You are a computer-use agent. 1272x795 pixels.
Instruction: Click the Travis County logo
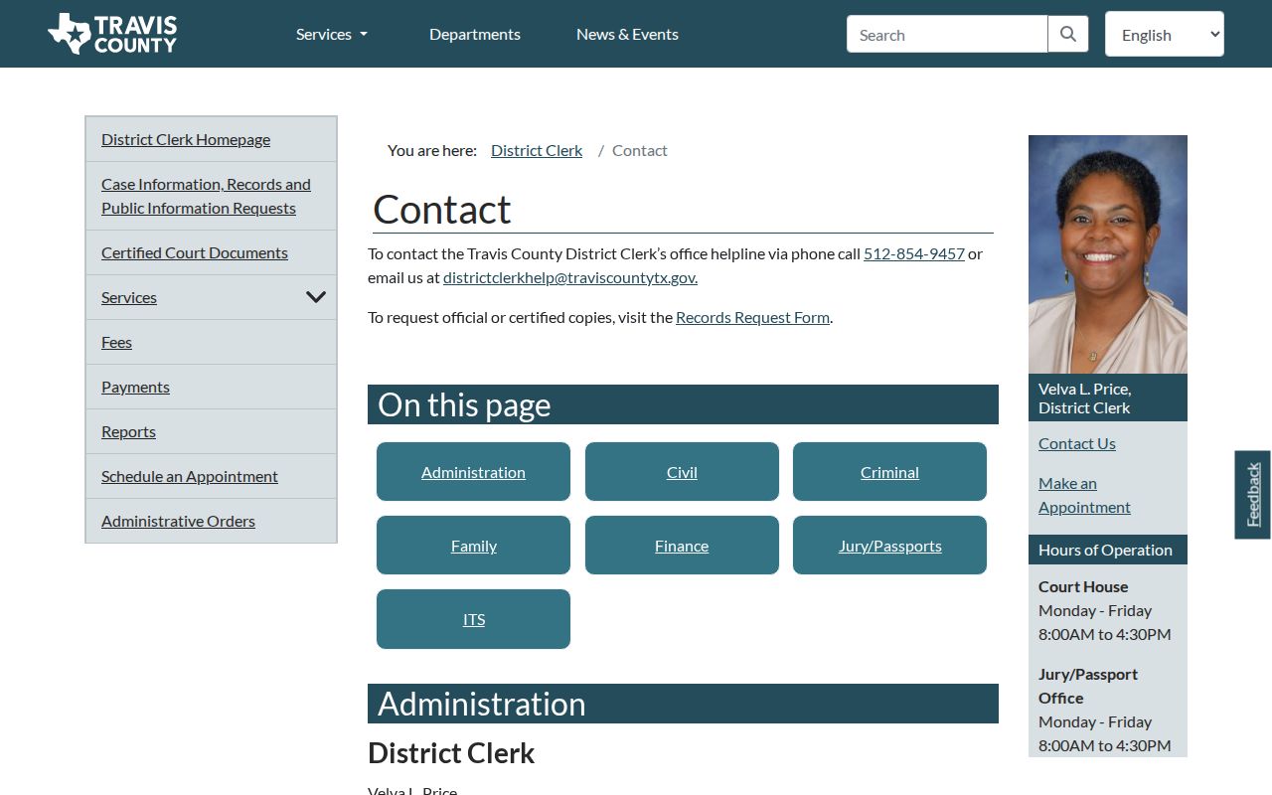click(112, 34)
